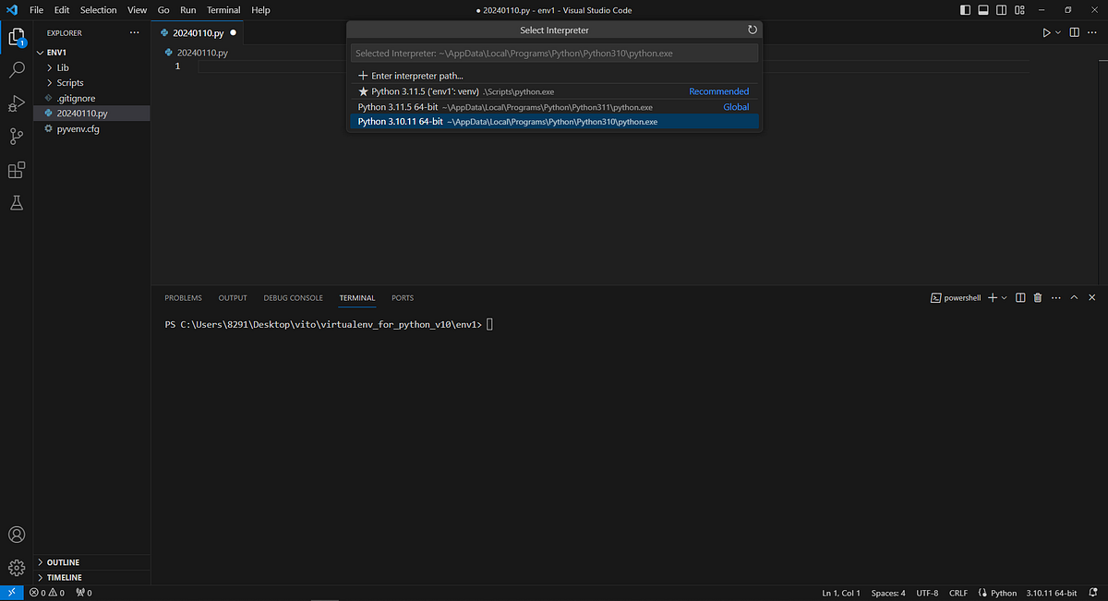Create a new terminal with plus icon

(x=993, y=297)
